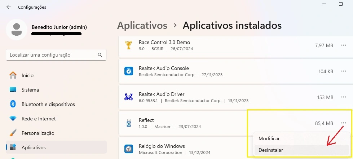
Task: Open the Personalização brush icon
Action: 13,133
